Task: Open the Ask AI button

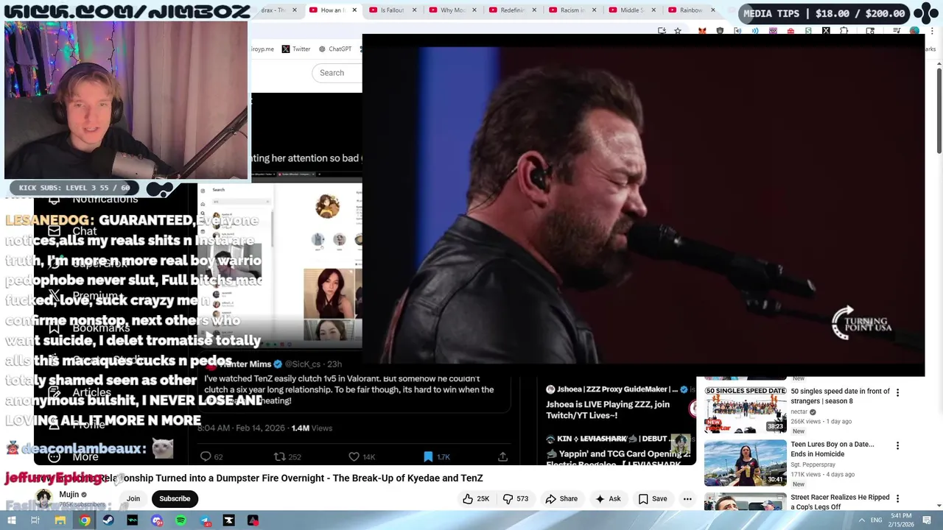Action: pyautogui.click(x=608, y=498)
